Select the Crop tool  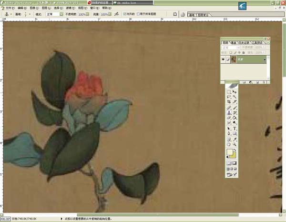coord(229,101)
